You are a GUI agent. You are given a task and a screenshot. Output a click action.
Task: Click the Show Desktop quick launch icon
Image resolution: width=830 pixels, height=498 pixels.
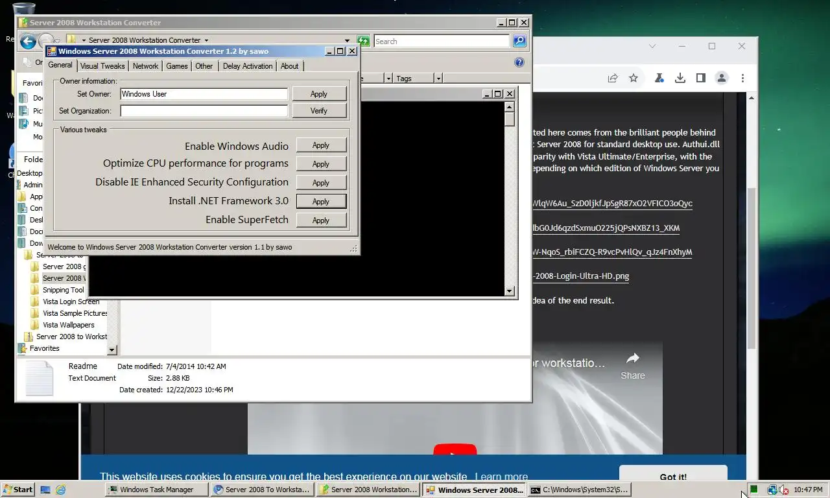[45, 490]
